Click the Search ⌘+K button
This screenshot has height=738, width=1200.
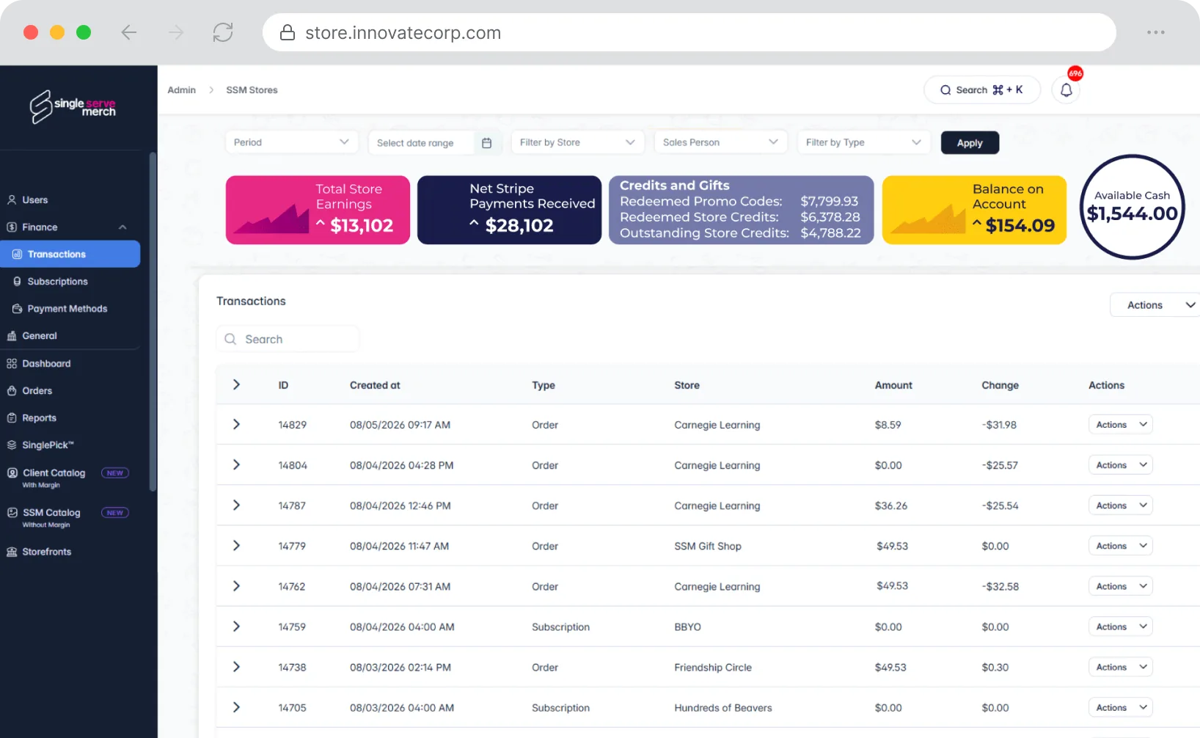pyautogui.click(x=981, y=90)
